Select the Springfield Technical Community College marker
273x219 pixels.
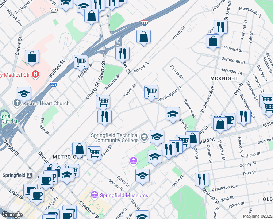click(x=144, y=138)
